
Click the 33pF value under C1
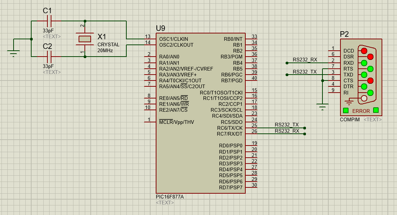pos(48,31)
